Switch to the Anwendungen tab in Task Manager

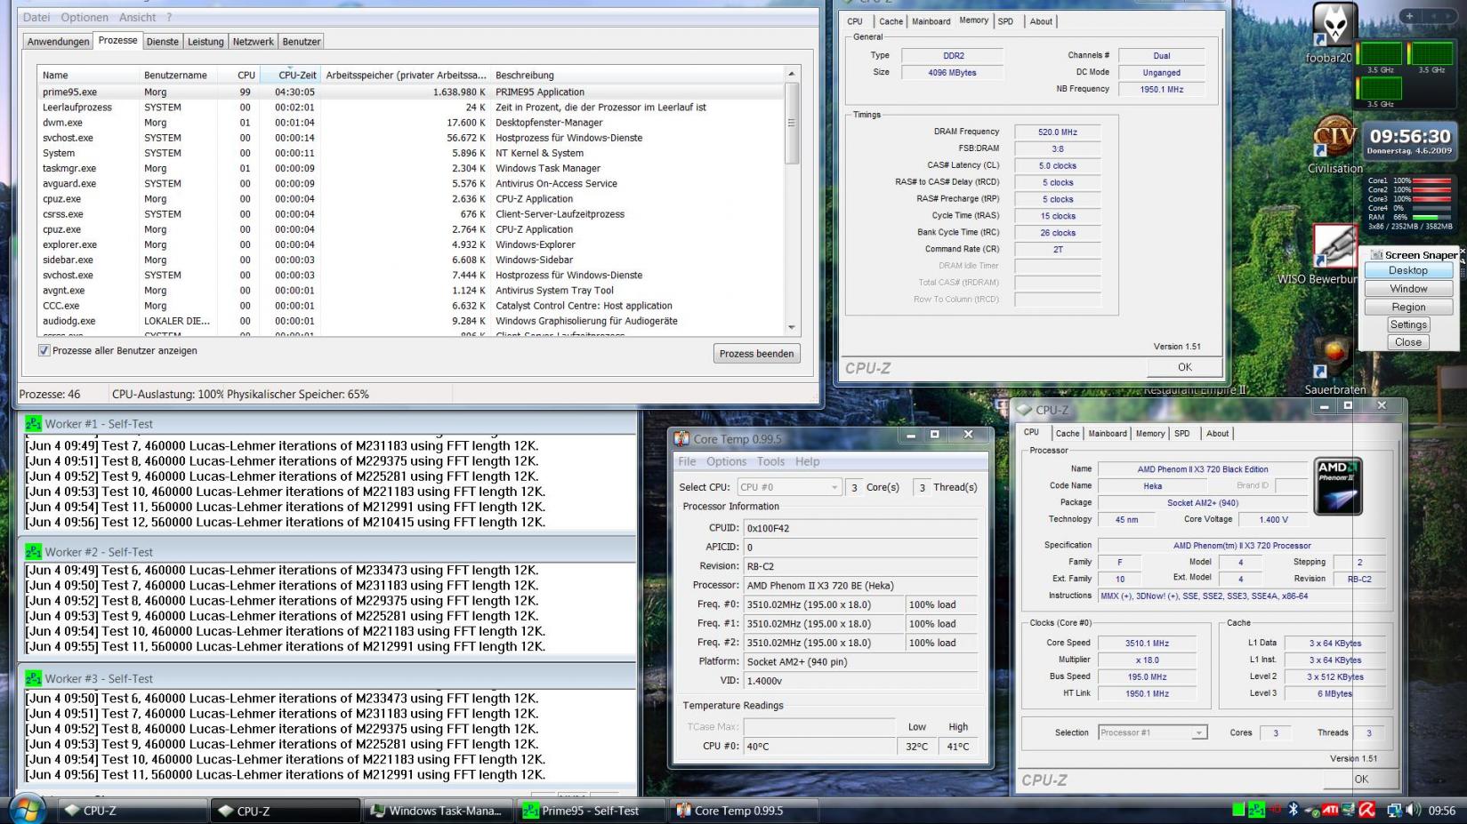(58, 42)
